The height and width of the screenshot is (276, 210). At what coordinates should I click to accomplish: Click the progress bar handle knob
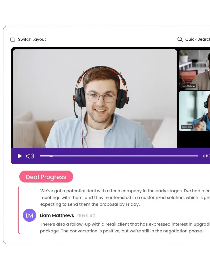(x=51, y=156)
